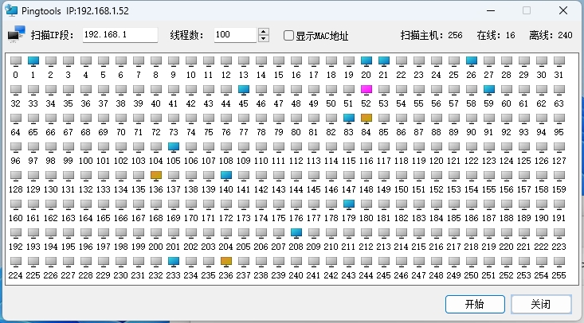This screenshot has width=584, height=323.
Task: Click the network computers icon beside 扫描IP段
Action: tap(16, 34)
